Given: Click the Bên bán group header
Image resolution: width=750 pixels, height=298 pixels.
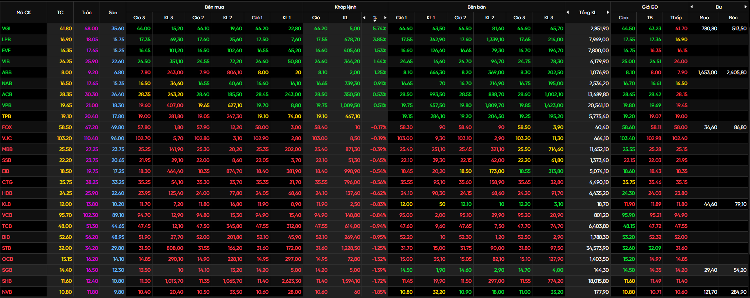Looking at the screenshot, I should pos(477,7).
